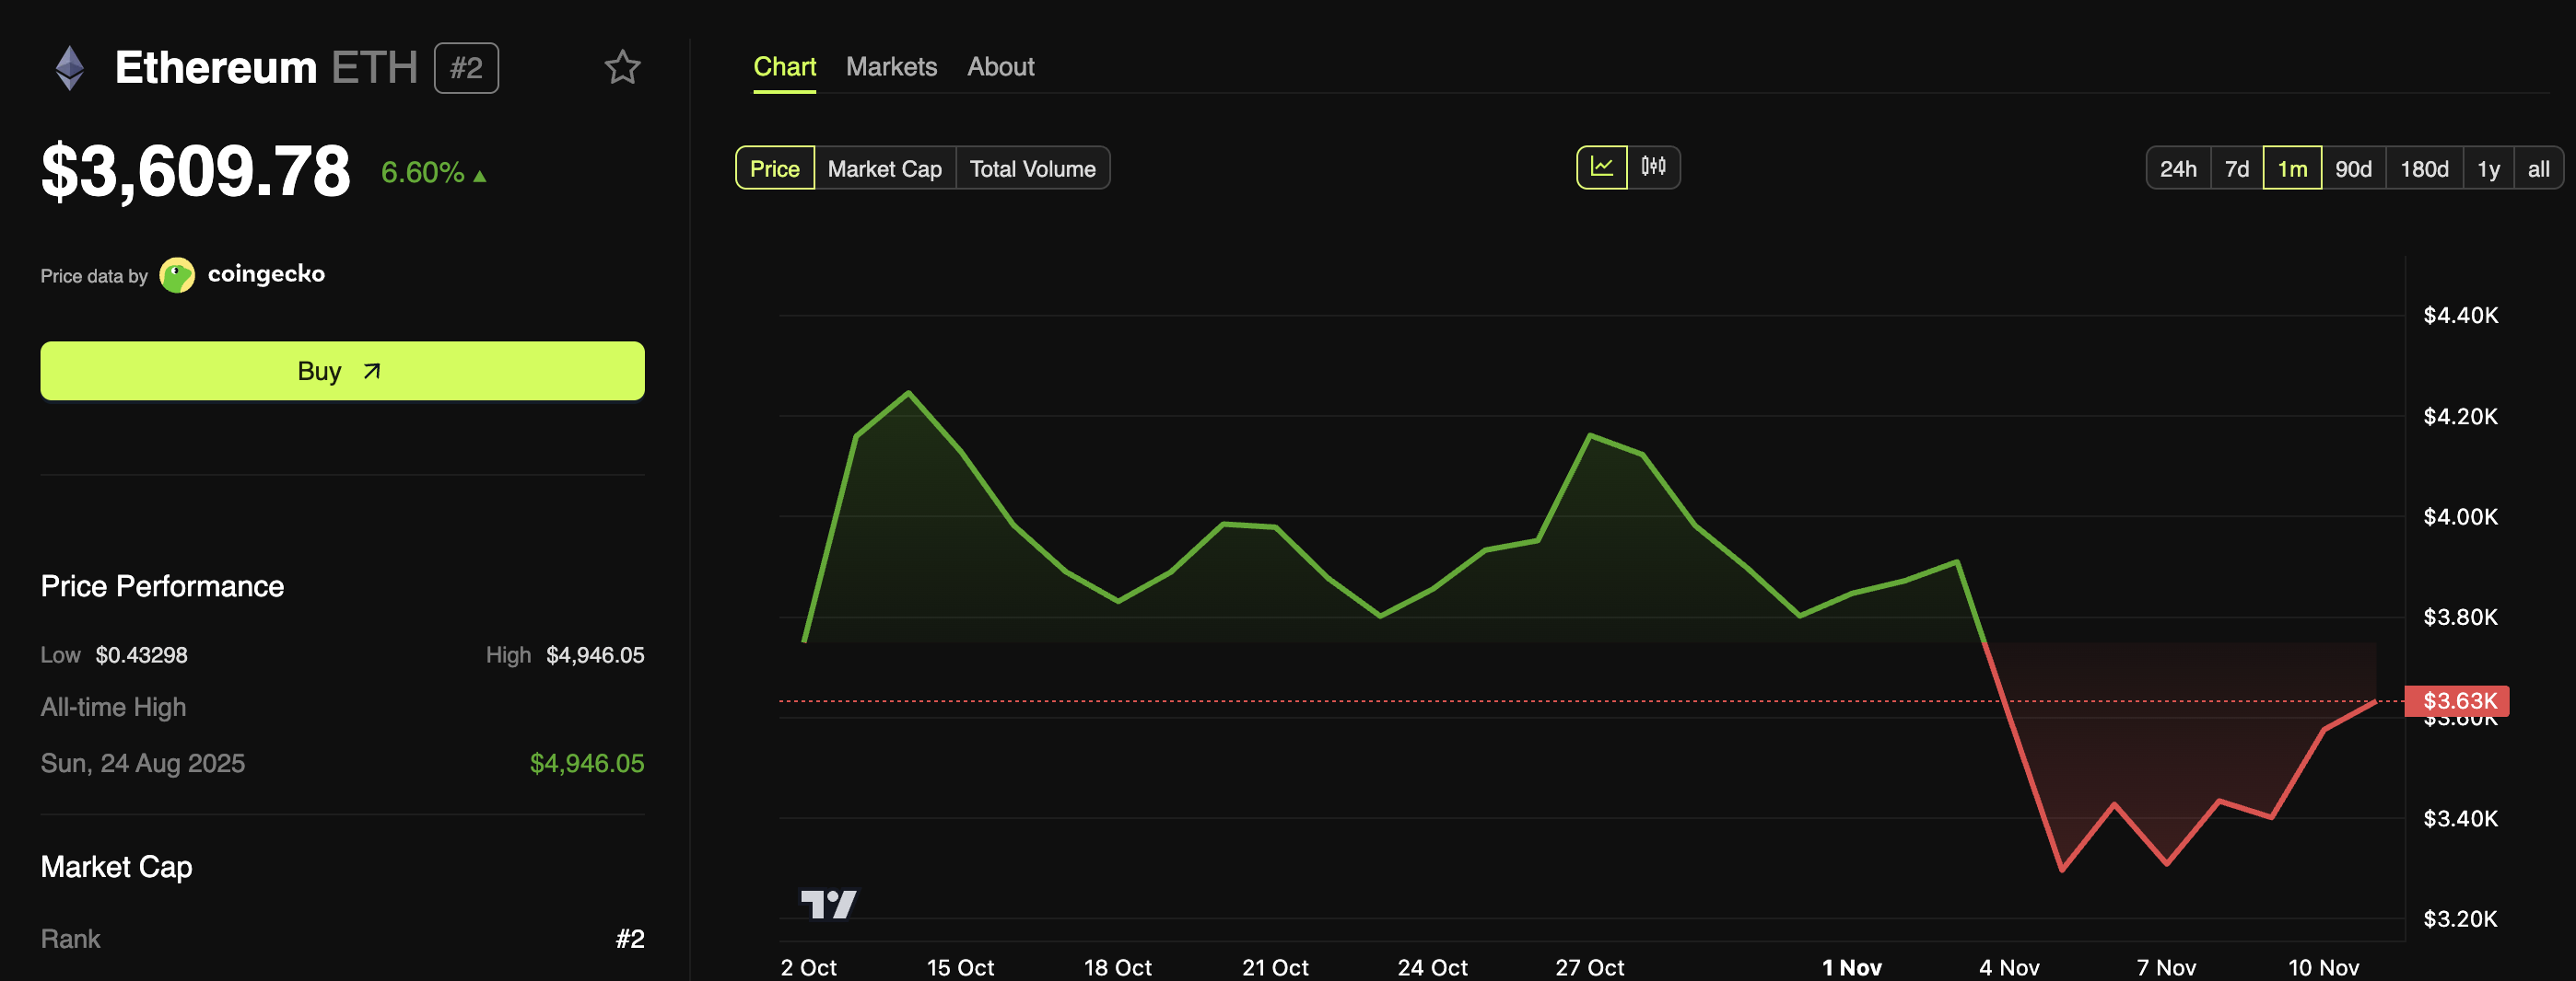The height and width of the screenshot is (981, 2576).
Task: Favorite Ethereum with the star icon
Action: [622, 68]
